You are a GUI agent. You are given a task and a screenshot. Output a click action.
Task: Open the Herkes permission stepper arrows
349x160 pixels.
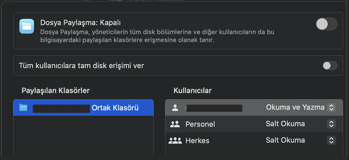point(331,140)
